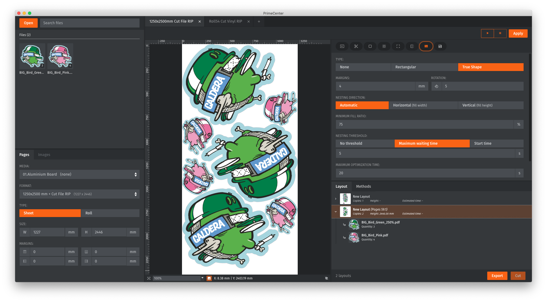Open the Methods tab

pos(363,186)
